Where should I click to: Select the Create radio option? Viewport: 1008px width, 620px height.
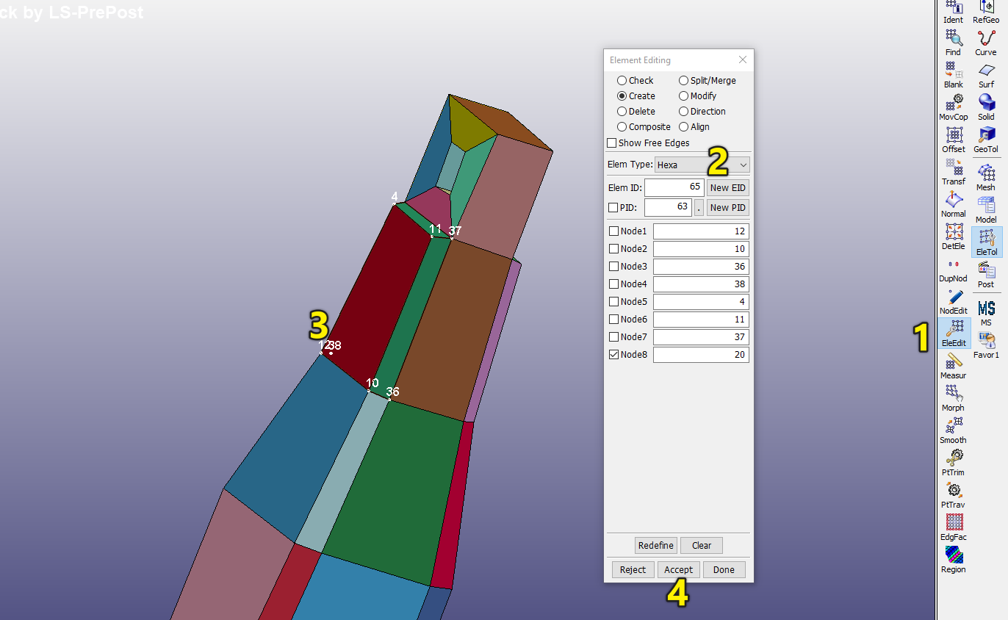(622, 96)
